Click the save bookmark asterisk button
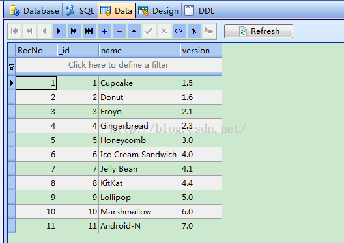 tap(194, 31)
